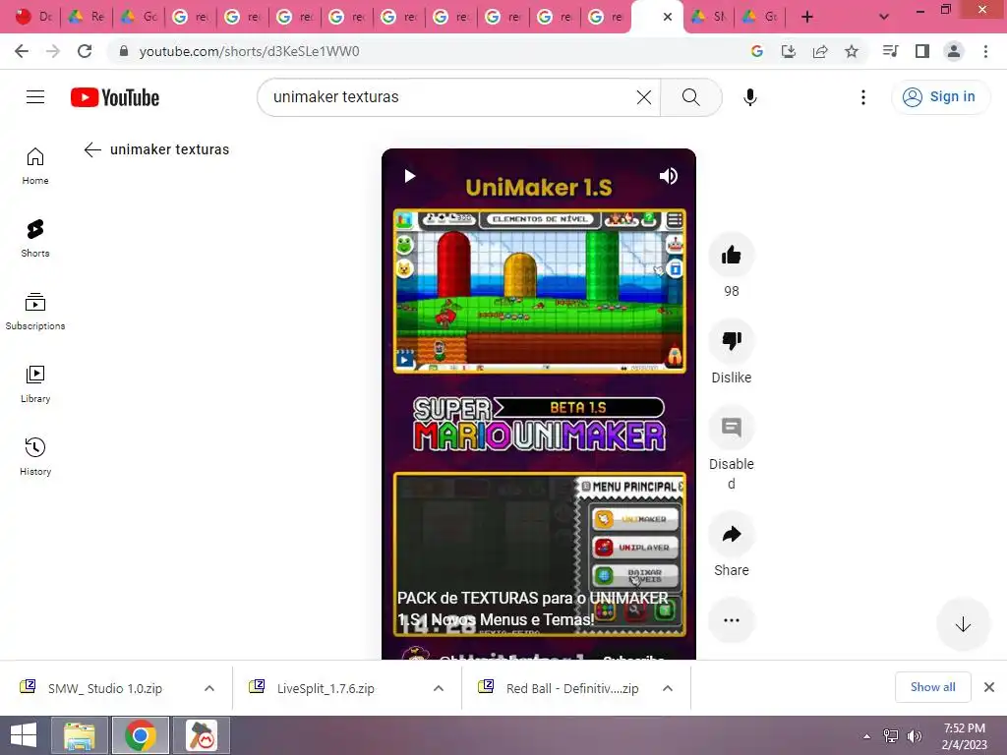Viewport: 1007px width, 755px height.
Task: Bookmark this page with the star
Action: 851,51
